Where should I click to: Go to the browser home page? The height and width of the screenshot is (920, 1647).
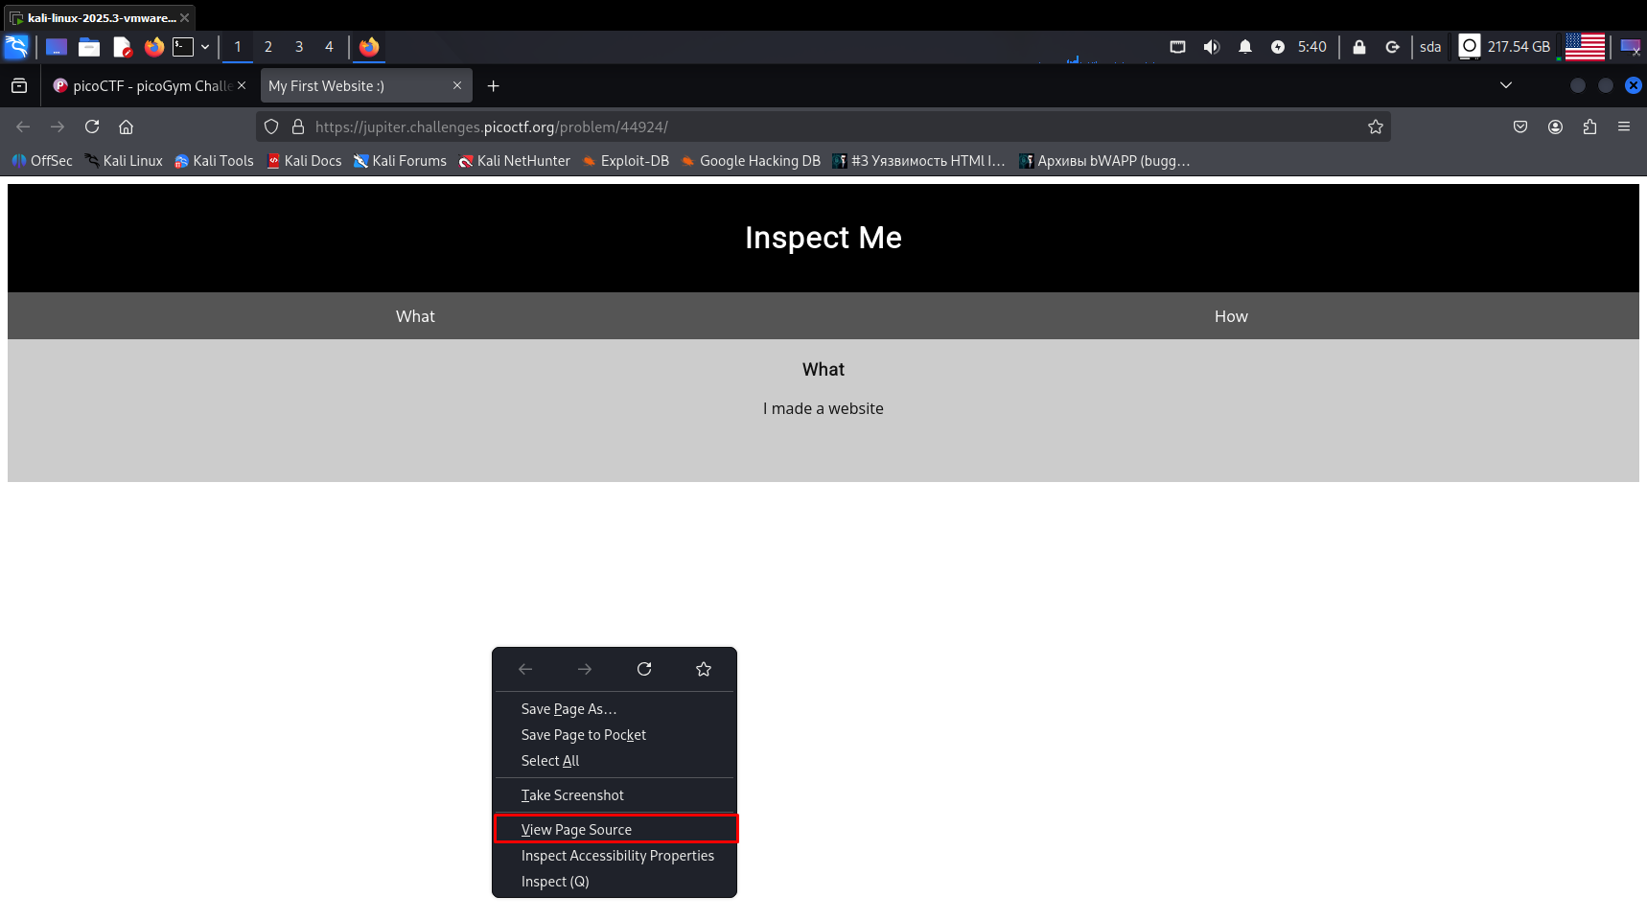point(126,126)
